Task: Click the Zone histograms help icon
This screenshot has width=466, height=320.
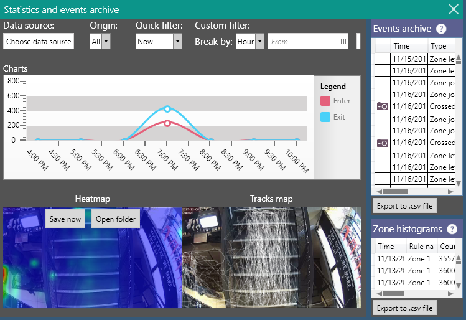Action: coord(452,229)
